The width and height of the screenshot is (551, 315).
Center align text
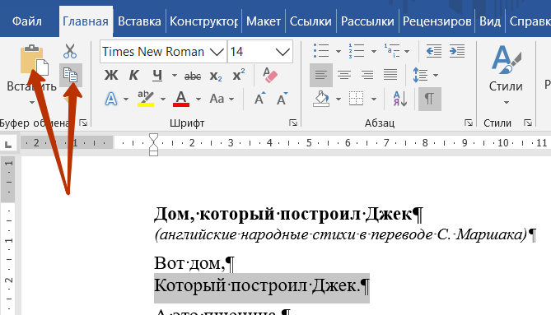(344, 75)
